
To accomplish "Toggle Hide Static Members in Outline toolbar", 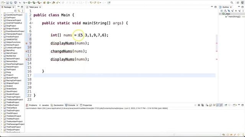I will click(x=232, y=11).
